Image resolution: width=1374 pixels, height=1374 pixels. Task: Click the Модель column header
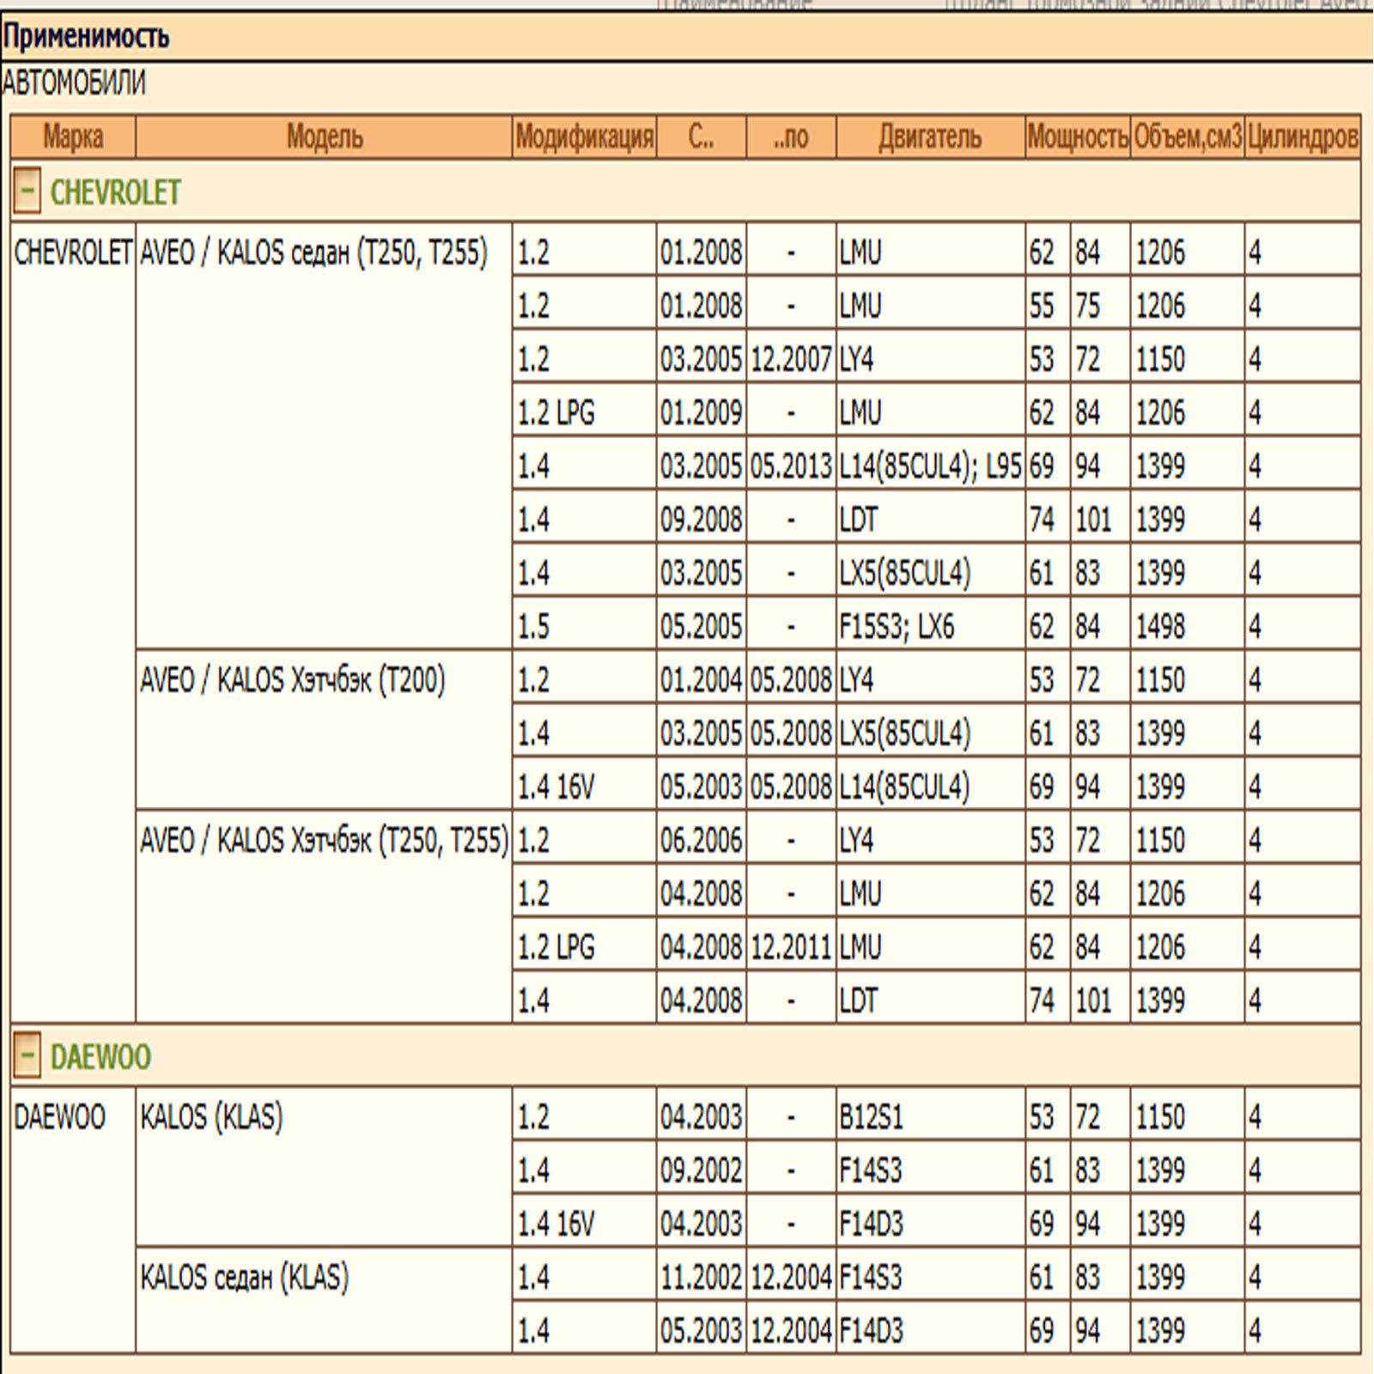click(324, 137)
